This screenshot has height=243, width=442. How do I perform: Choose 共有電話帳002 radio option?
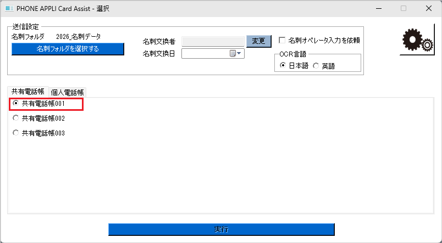click(16, 118)
